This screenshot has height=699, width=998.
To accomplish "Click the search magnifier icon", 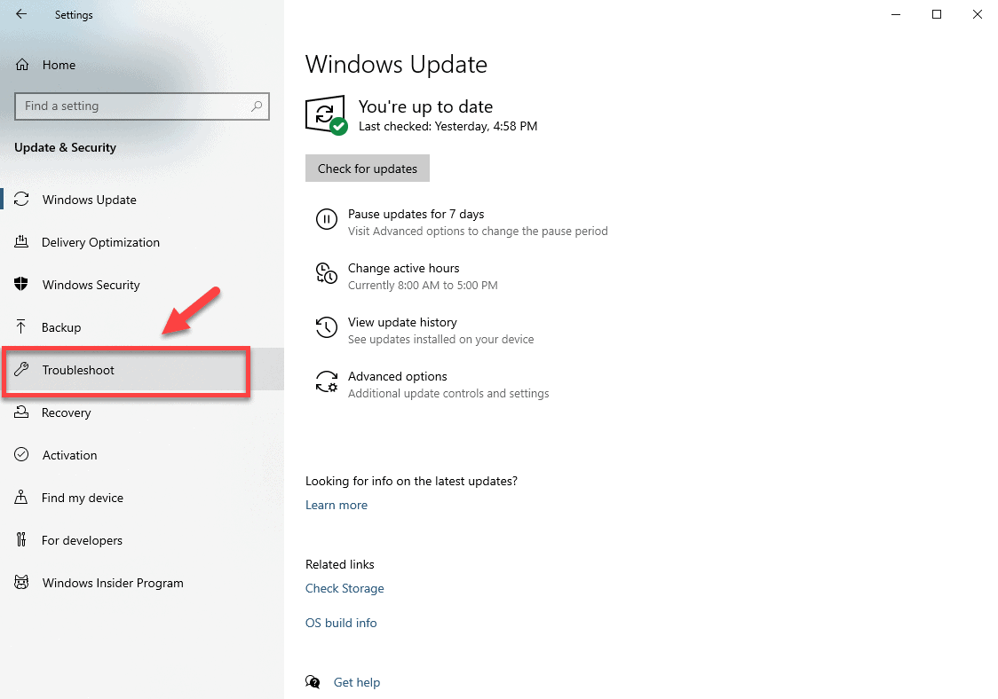I will [x=257, y=106].
